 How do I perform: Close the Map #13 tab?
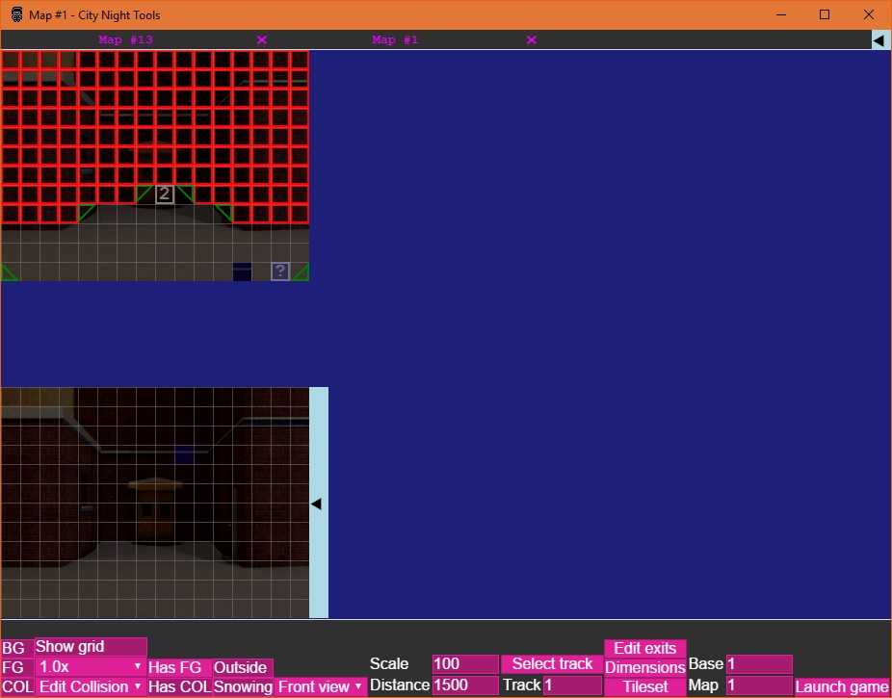tap(262, 40)
